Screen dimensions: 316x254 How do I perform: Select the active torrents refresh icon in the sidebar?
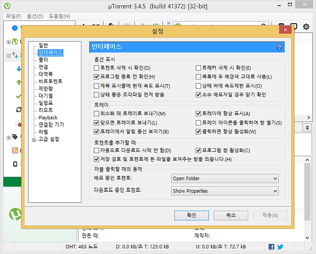point(19,110)
